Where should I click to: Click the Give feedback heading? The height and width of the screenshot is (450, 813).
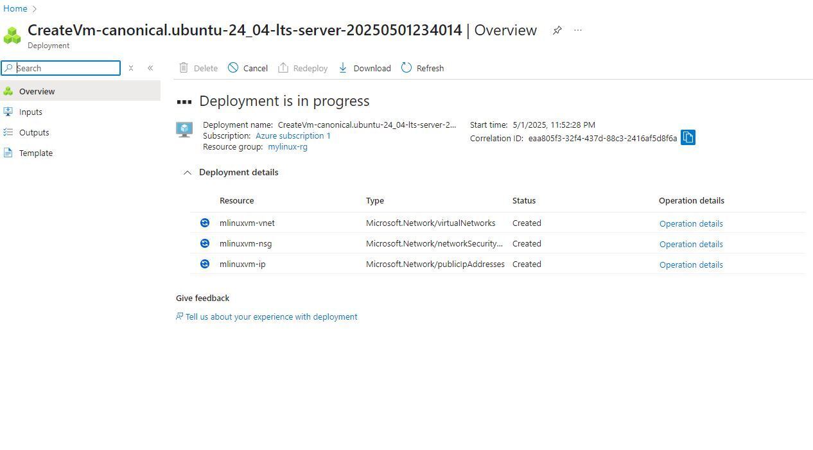click(x=202, y=298)
